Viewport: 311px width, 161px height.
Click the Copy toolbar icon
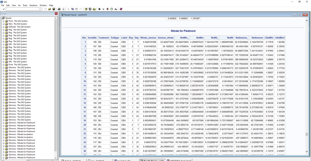tap(73, 9)
